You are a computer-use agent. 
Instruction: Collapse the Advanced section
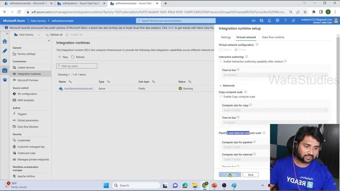click(227, 85)
